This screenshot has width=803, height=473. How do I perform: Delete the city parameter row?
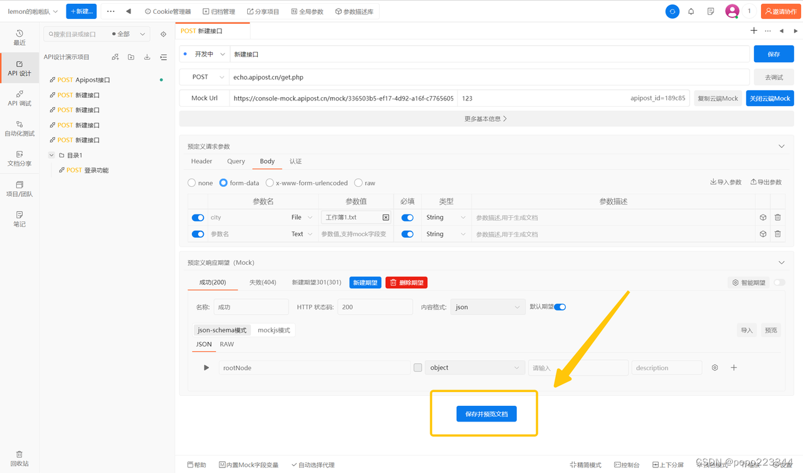(x=778, y=218)
